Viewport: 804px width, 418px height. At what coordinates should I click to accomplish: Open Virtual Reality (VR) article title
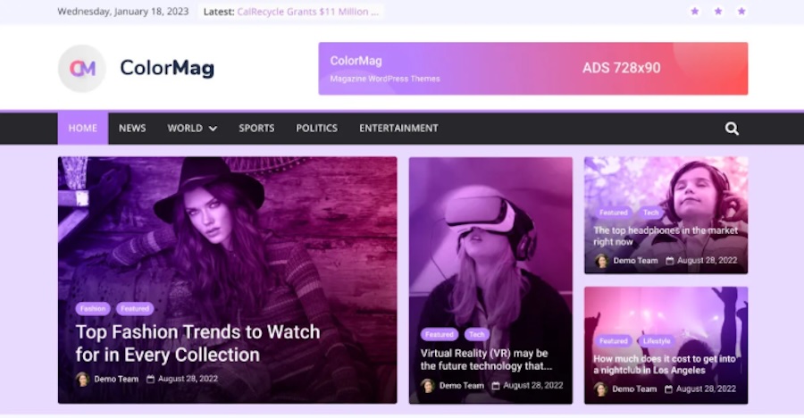click(x=486, y=360)
